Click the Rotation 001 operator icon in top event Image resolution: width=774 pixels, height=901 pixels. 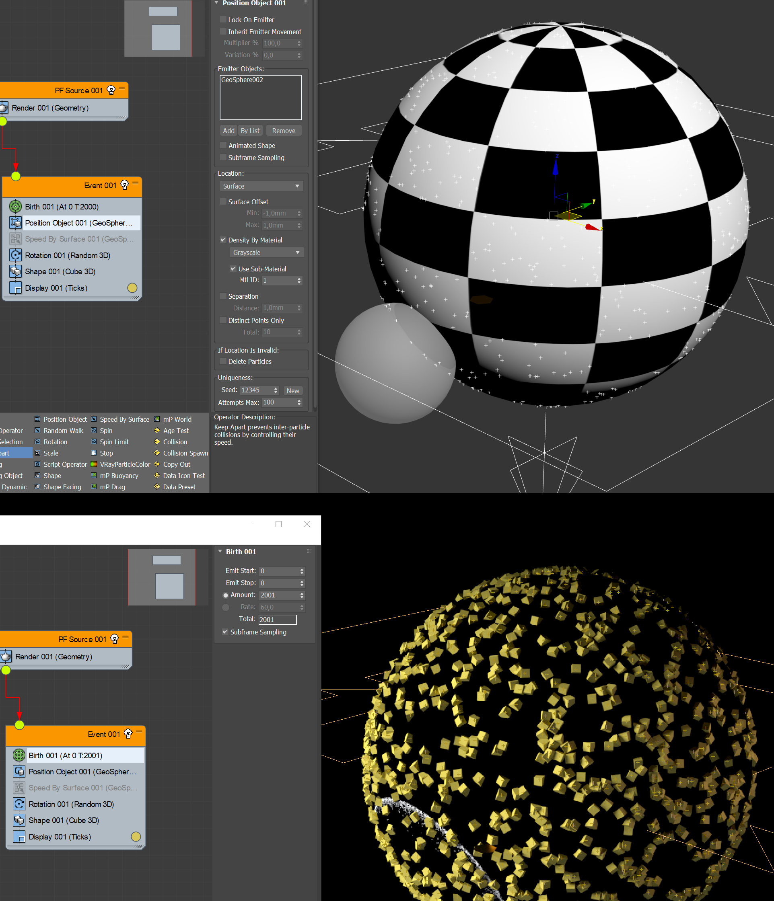click(x=15, y=255)
